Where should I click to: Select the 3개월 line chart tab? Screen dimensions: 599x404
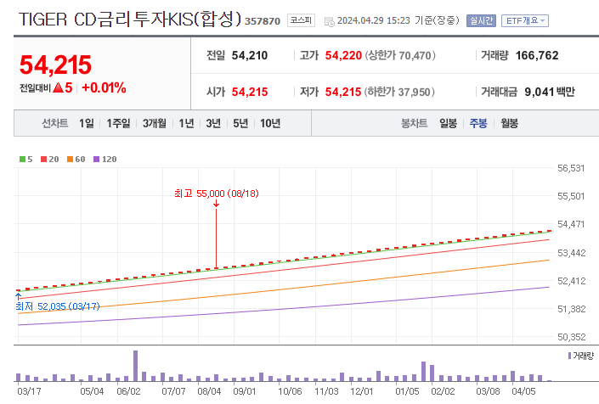click(x=155, y=123)
